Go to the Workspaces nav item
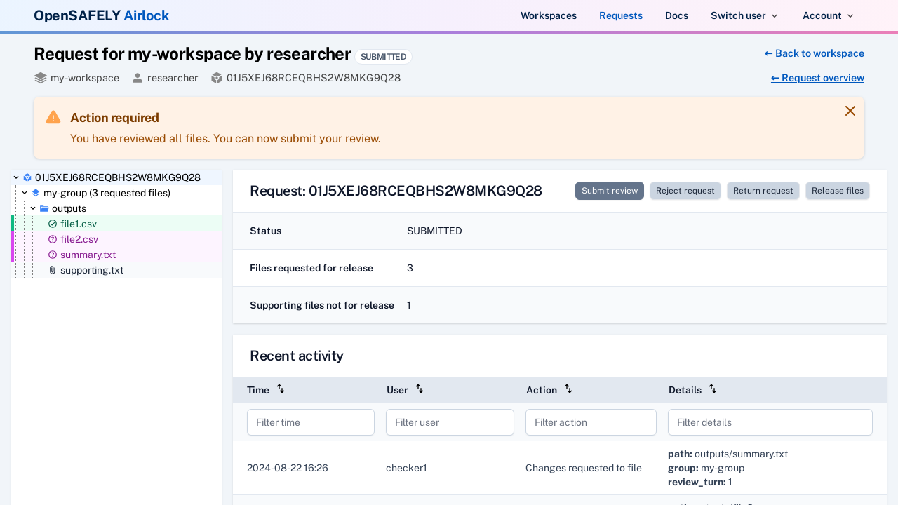 [549, 15]
